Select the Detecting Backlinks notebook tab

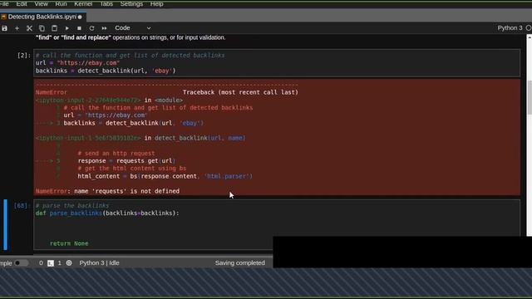(x=42, y=17)
